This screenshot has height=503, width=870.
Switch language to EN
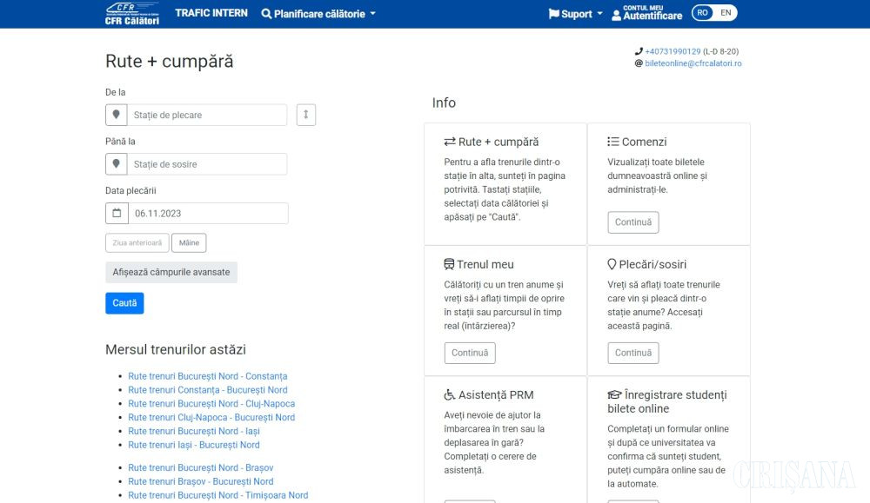pyautogui.click(x=726, y=13)
